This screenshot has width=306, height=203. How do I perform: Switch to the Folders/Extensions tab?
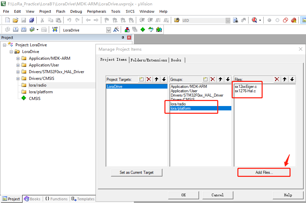point(149,60)
